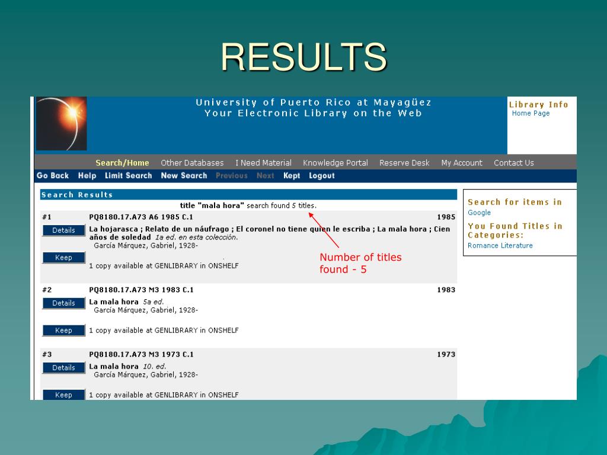Image resolution: width=607 pixels, height=455 pixels.
Task: Keep the 1983 La mala hora result
Action: [x=63, y=331]
